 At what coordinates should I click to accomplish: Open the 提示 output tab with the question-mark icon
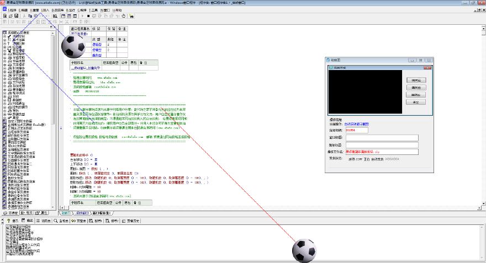click(13, 221)
